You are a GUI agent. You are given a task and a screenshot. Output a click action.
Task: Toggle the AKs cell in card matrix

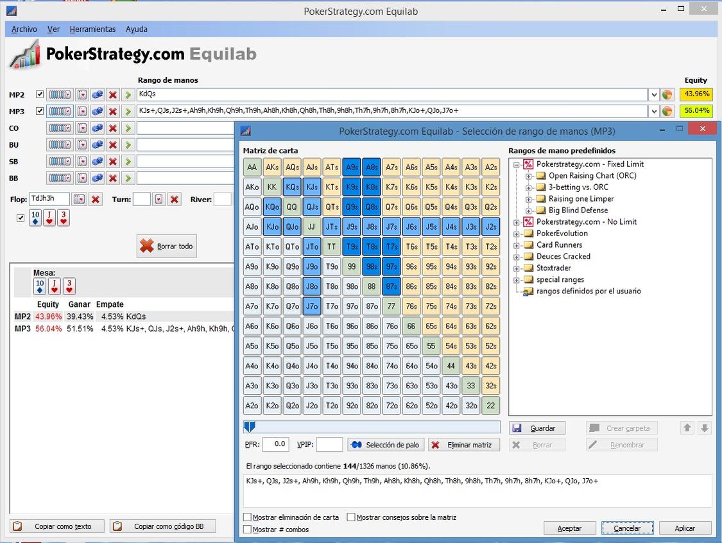tap(271, 167)
